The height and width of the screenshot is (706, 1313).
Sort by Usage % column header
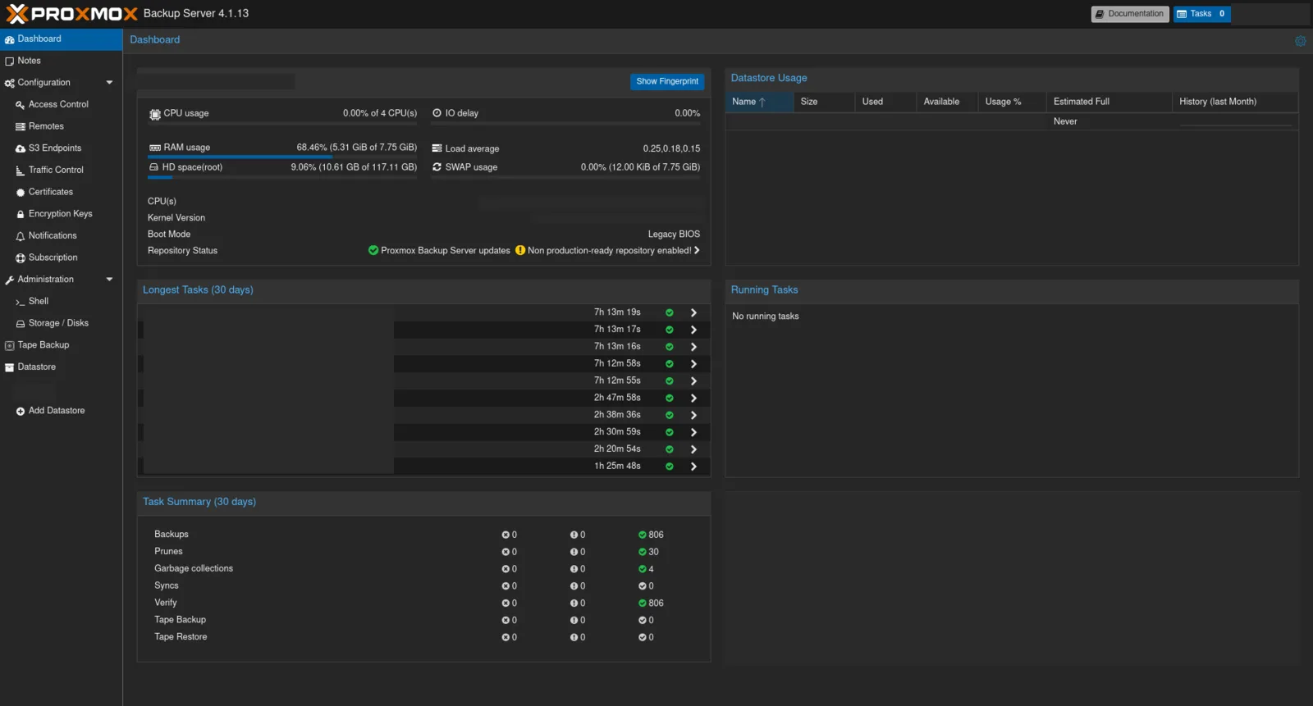(x=1013, y=102)
